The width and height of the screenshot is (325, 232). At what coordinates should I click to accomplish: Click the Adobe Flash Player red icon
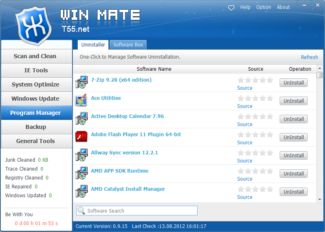81,137
